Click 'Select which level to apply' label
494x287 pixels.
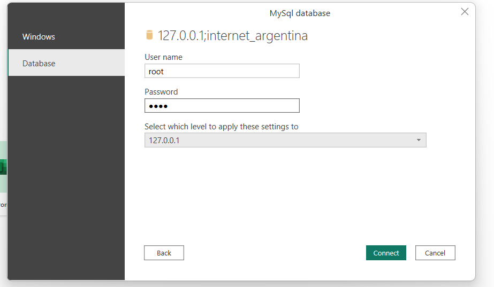pyautogui.click(x=221, y=127)
